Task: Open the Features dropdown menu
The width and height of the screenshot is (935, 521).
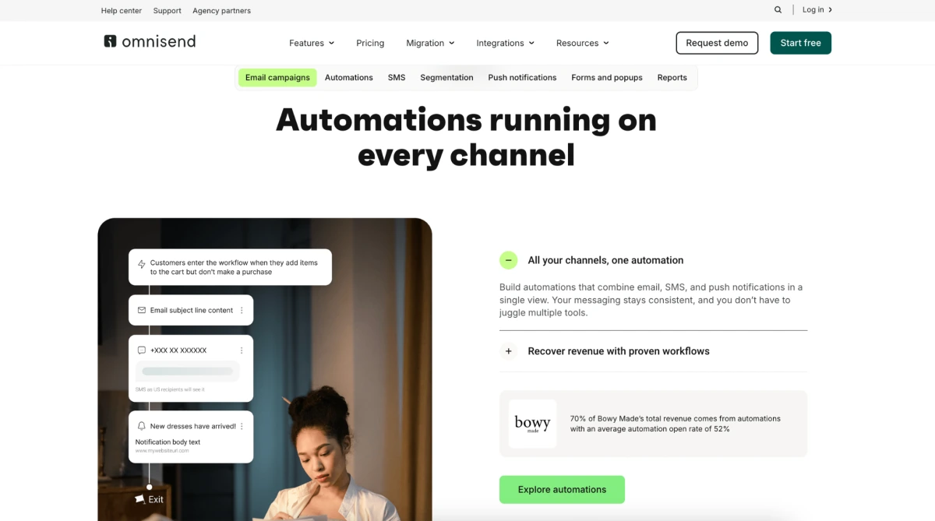Action: coord(312,43)
